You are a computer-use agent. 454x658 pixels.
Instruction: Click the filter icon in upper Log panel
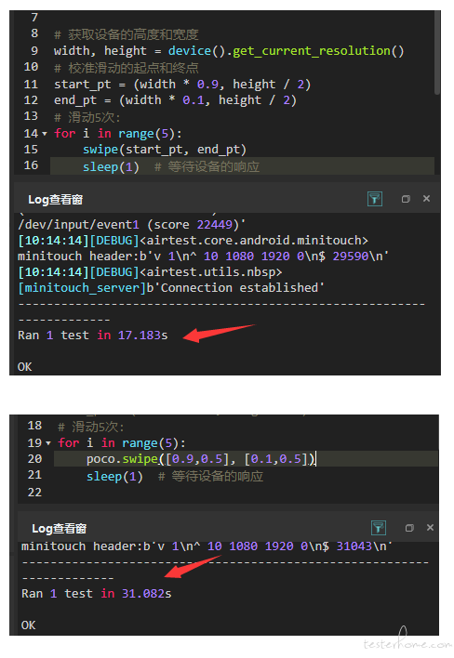coord(375,199)
